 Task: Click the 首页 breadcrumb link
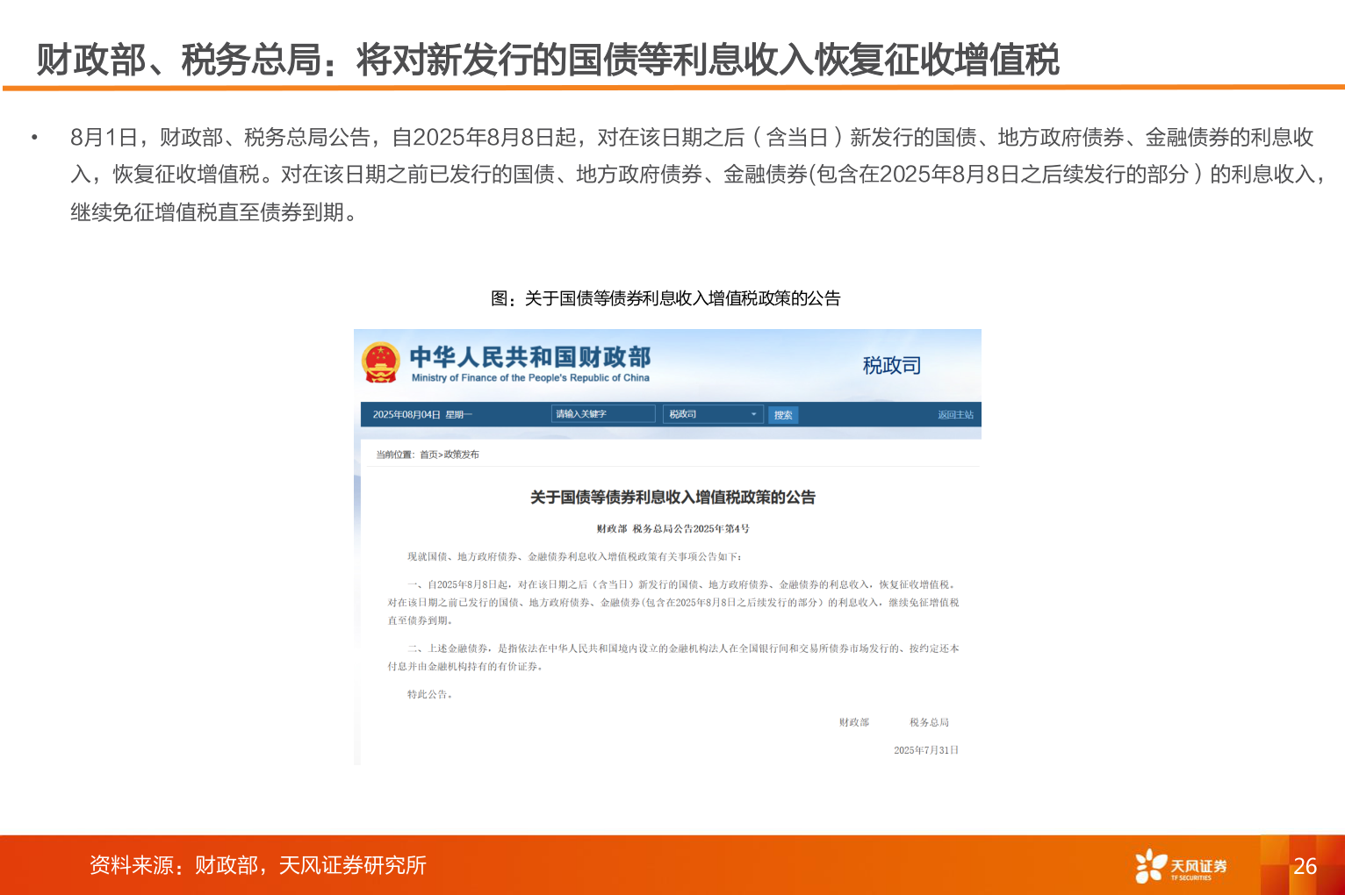click(428, 455)
